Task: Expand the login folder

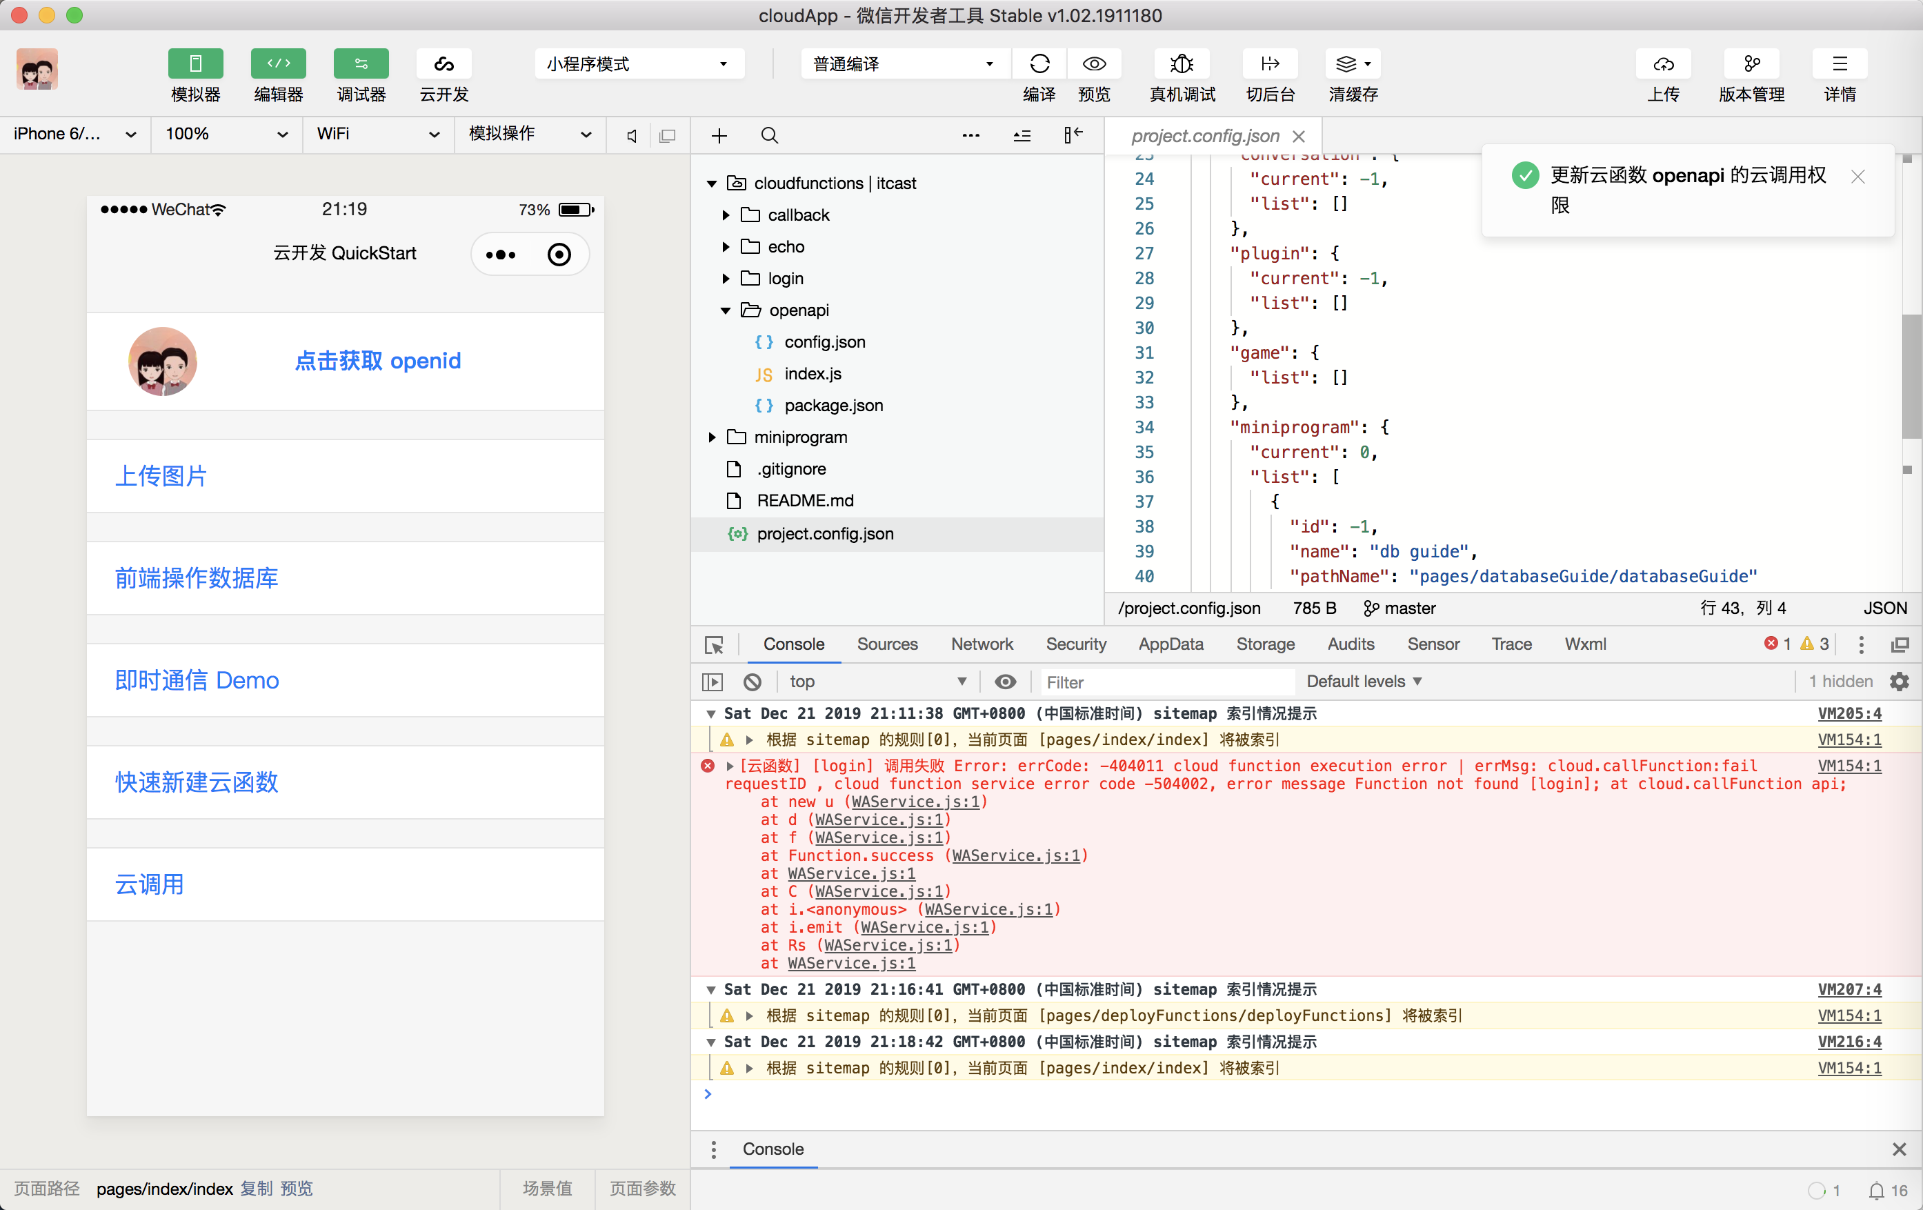Action: point(725,279)
